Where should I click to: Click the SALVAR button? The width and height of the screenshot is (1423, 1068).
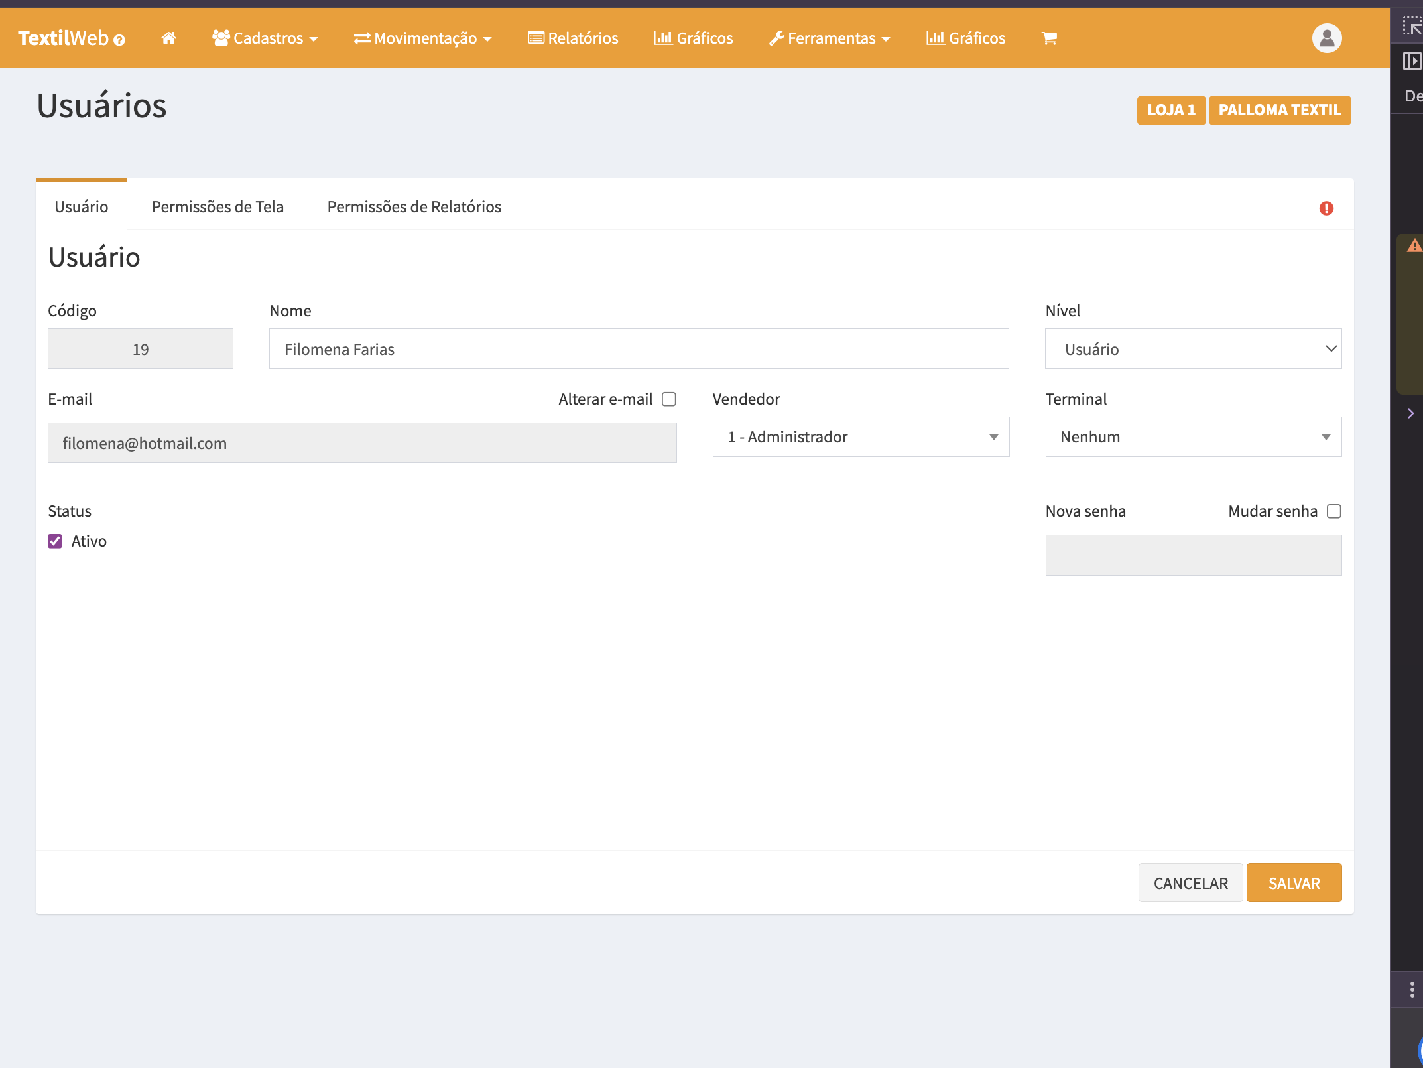point(1293,883)
